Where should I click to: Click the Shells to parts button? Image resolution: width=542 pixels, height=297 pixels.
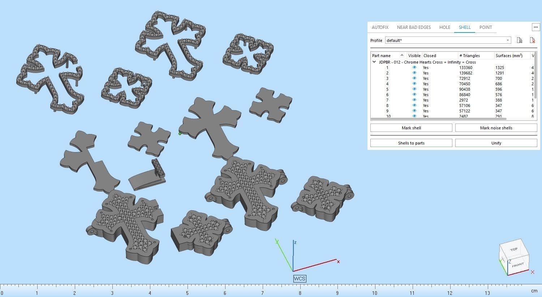coord(411,143)
